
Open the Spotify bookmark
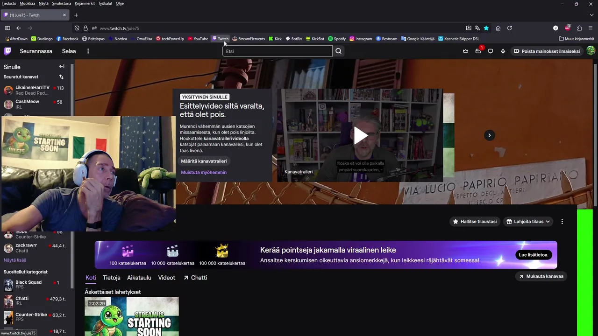coord(337,39)
